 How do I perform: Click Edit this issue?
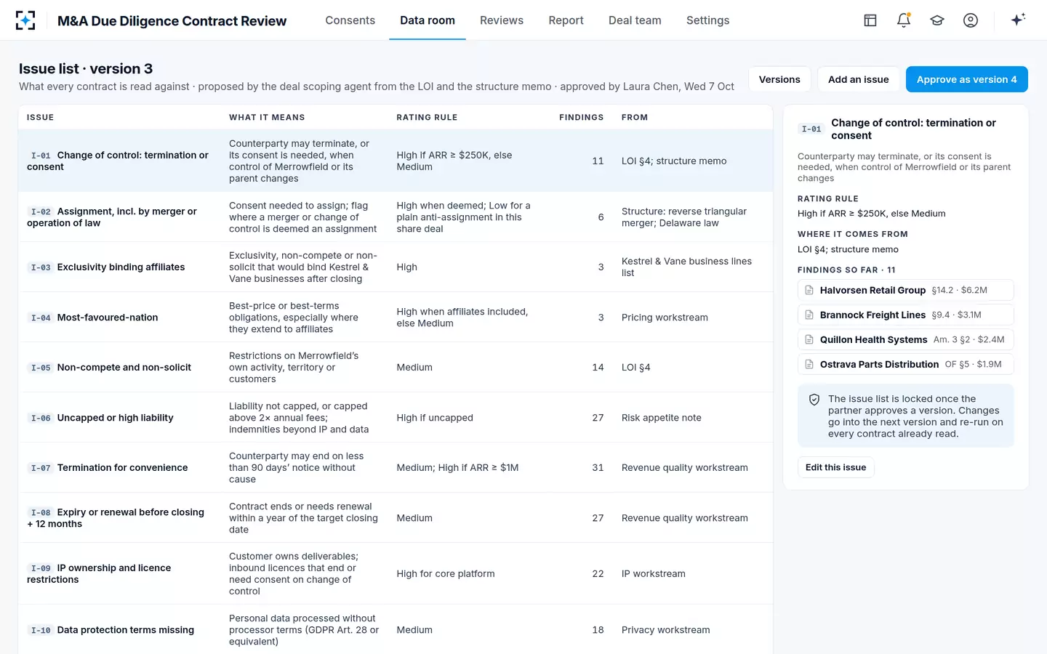click(836, 467)
